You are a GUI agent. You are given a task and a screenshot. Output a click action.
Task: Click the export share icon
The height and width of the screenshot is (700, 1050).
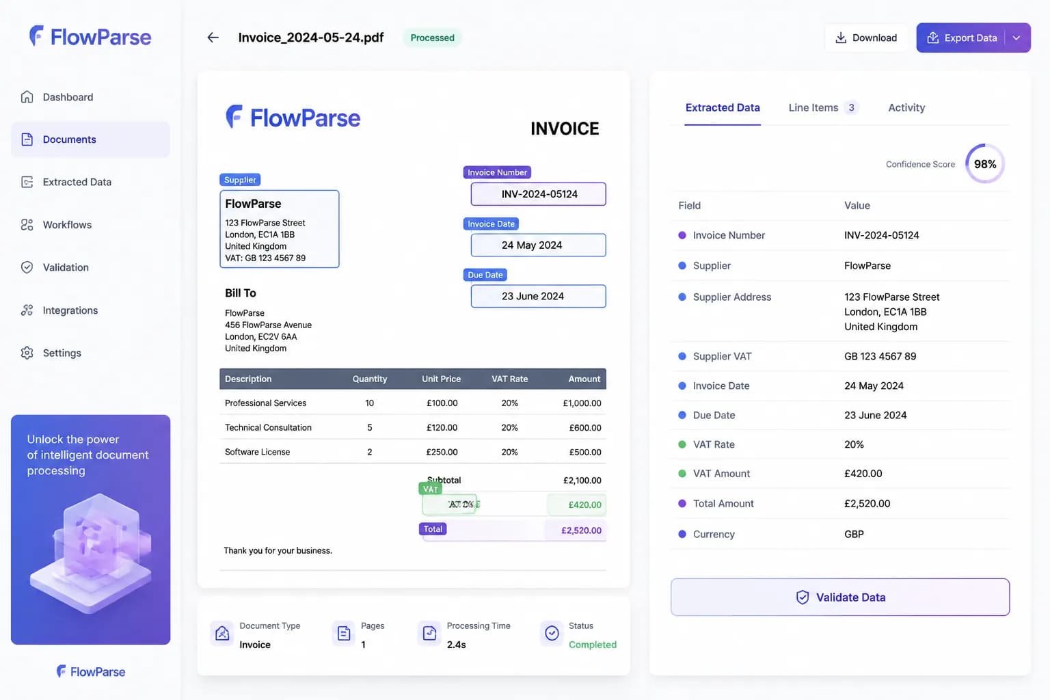click(x=932, y=38)
